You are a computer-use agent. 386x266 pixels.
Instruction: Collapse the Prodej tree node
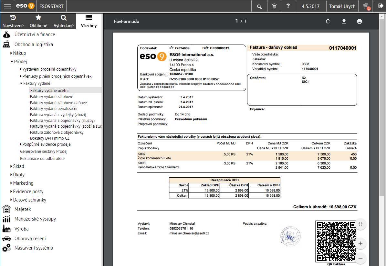coord(12,62)
